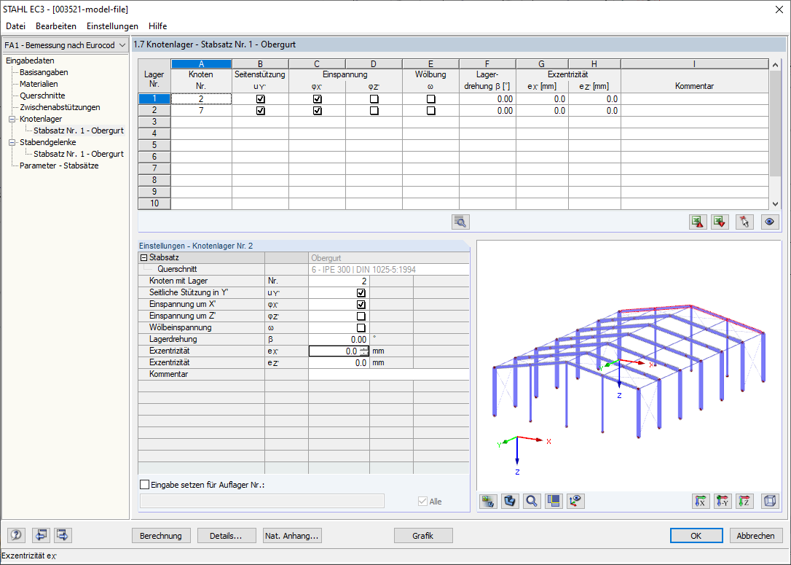Open the help question mark icon

(x=15, y=535)
